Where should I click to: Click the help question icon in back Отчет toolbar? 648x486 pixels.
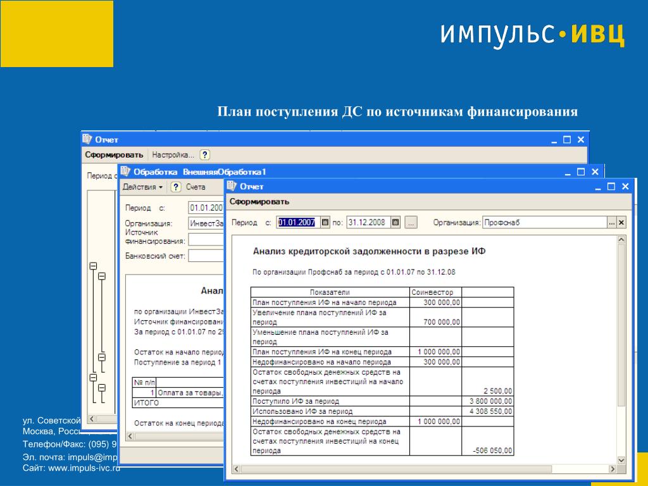point(204,155)
